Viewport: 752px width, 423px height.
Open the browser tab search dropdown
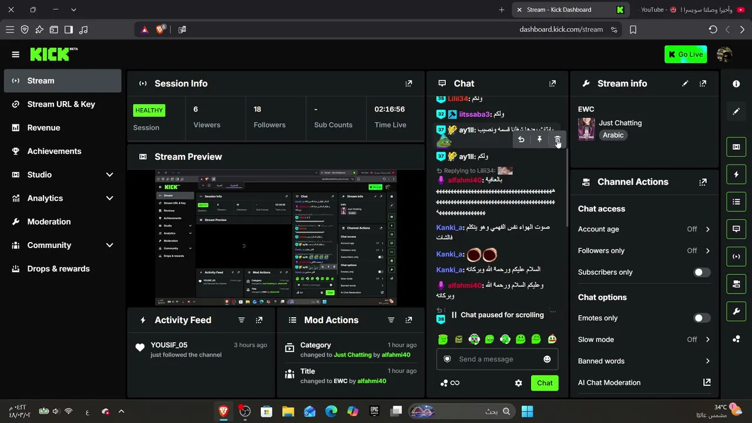pyautogui.click(x=73, y=10)
